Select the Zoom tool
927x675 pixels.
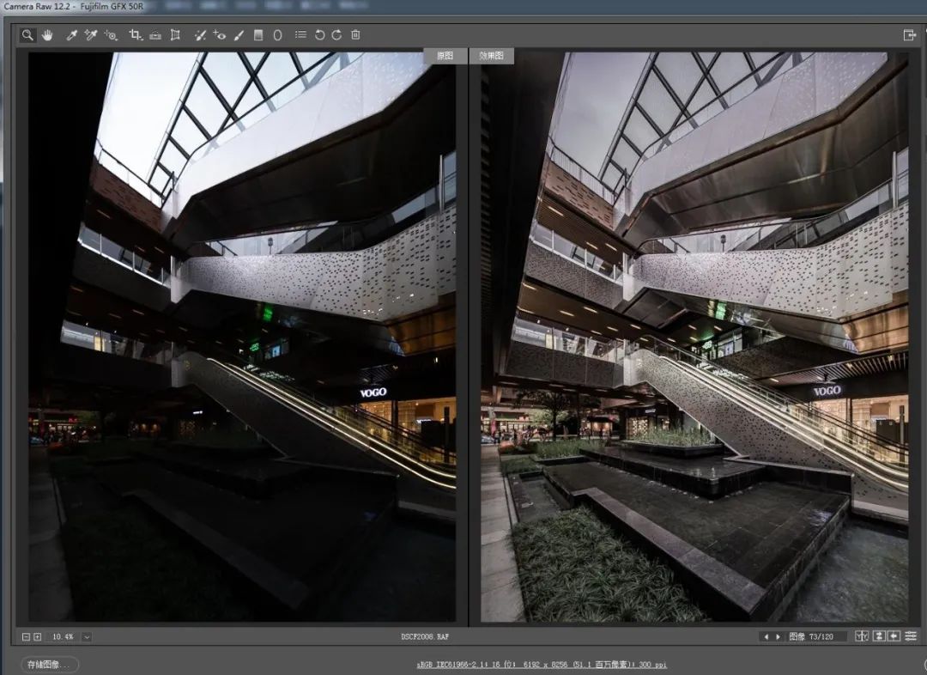click(x=27, y=35)
